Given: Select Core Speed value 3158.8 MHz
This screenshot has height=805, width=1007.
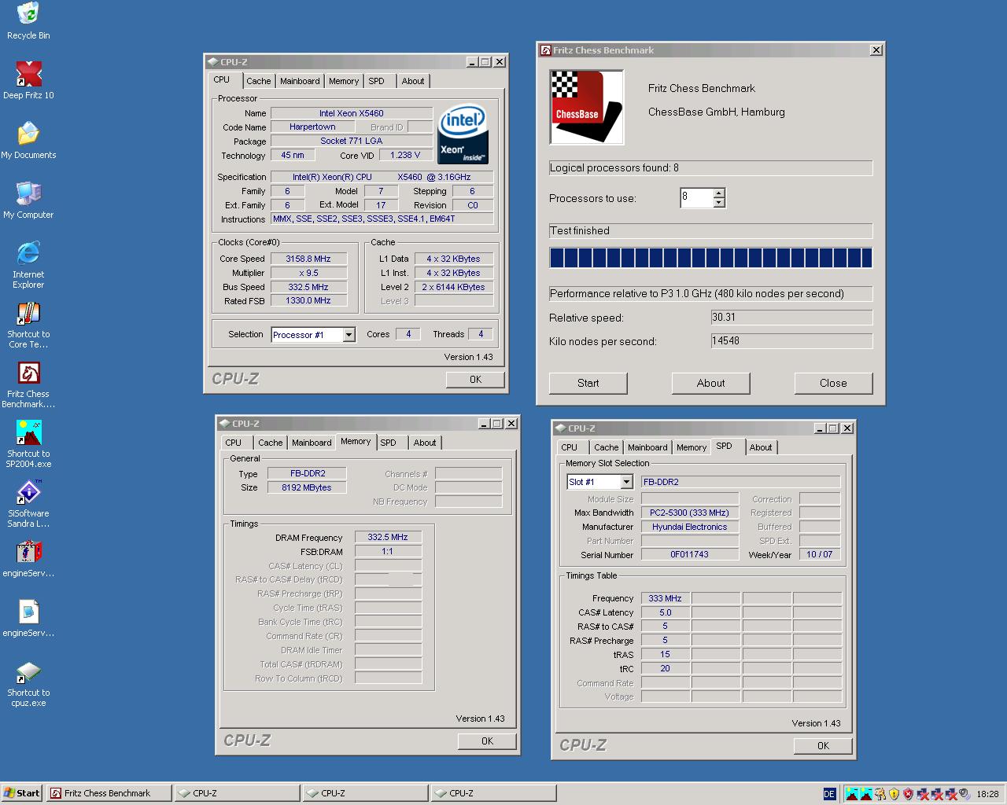Looking at the screenshot, I should point(308,259).
